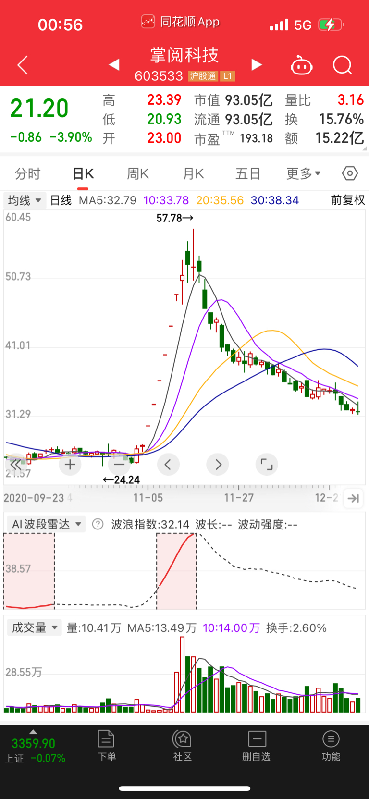Tap the current price 21.20

(x=39, y=108)
